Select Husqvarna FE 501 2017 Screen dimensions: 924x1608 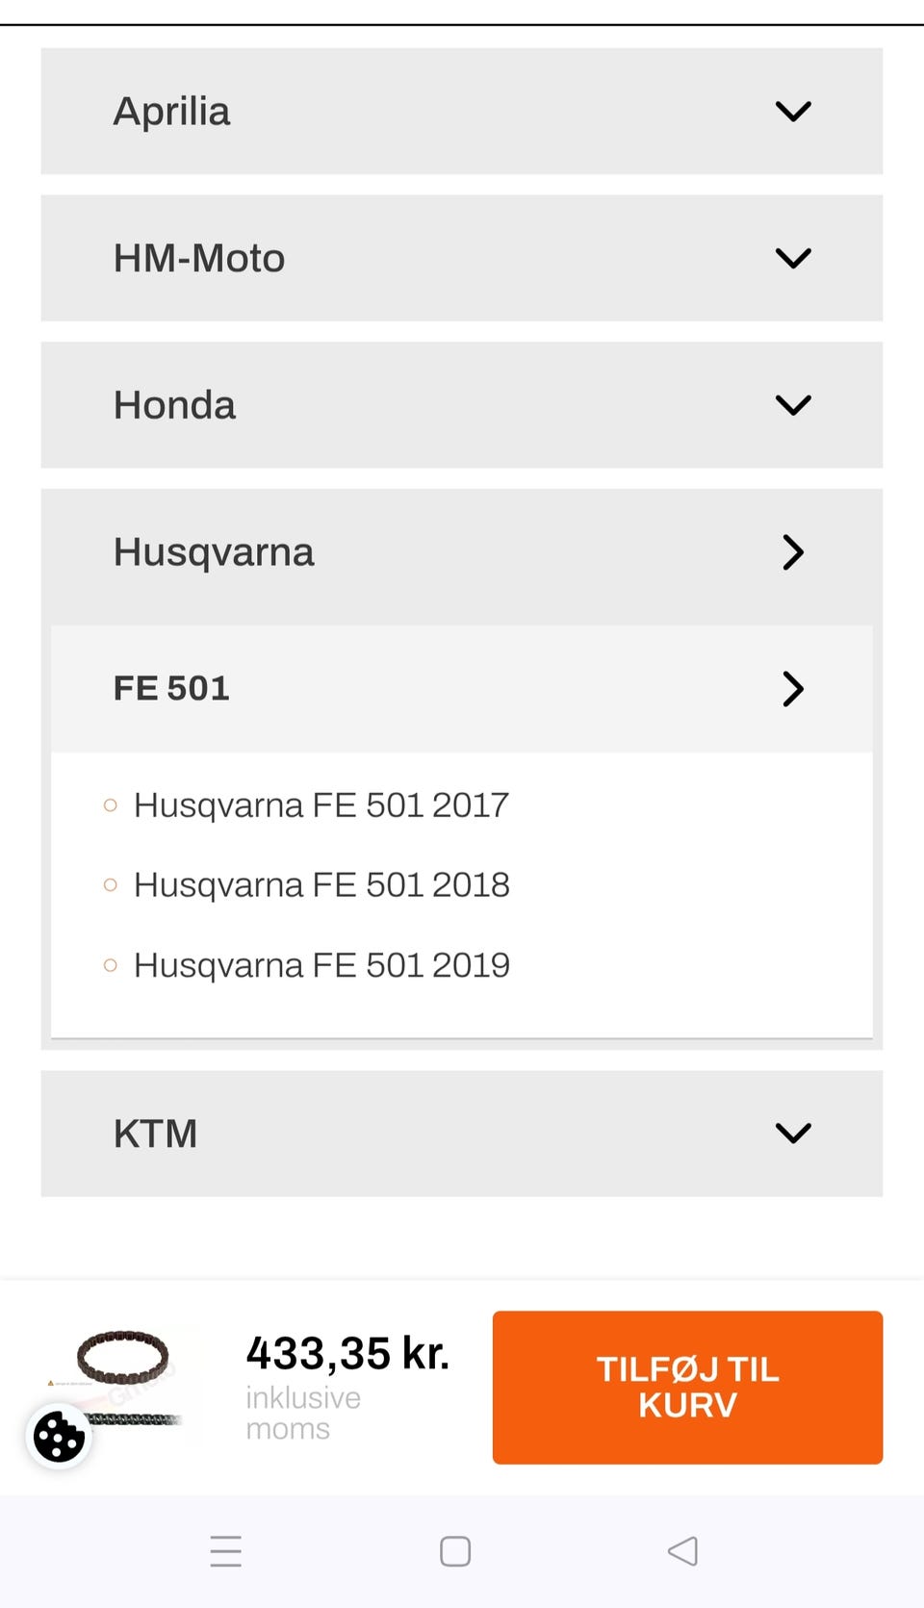tap(321, 805)
